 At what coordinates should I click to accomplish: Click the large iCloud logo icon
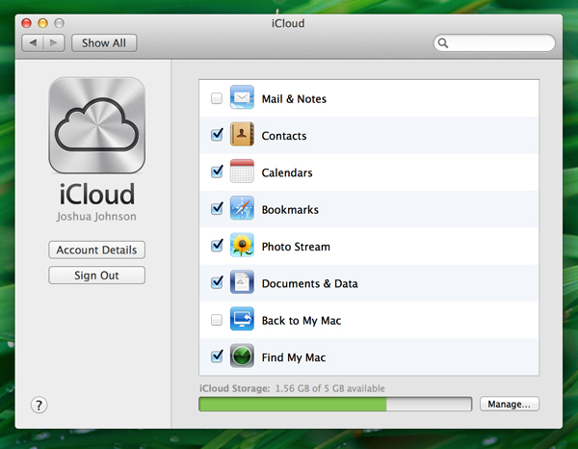click(97, 125)
